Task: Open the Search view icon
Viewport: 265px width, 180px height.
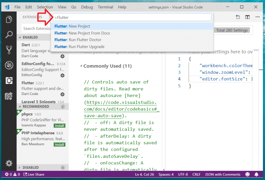Action: 9,35
